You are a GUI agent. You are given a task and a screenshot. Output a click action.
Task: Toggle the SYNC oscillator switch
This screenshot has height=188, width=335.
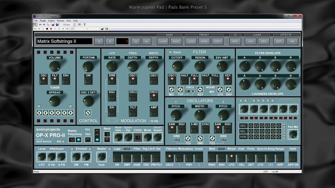(206, 128)
